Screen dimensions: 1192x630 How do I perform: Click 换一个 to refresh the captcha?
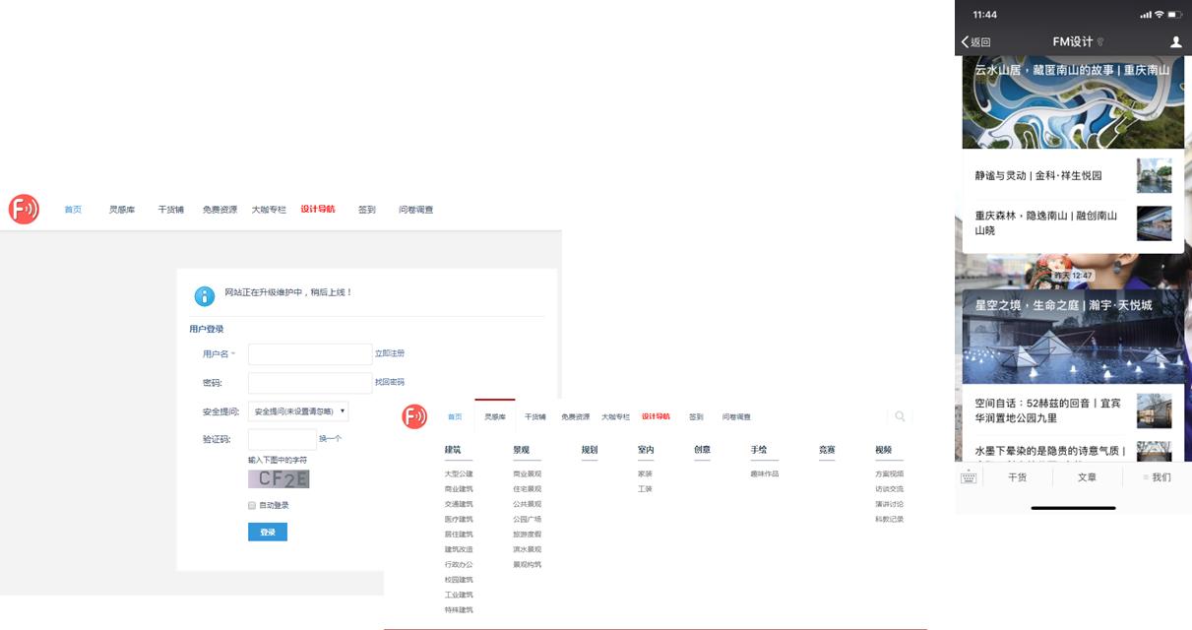pos(331,439)
